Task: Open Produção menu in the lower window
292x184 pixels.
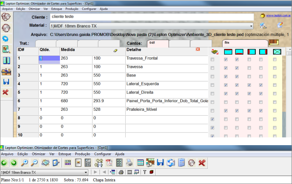Action: point(83,154)
